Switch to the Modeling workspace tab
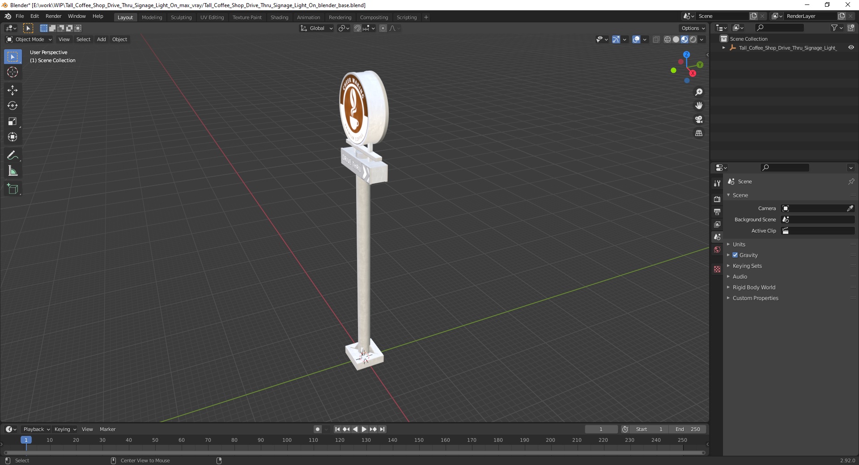Screen dimensions: 859x465 tap(152, 17)
